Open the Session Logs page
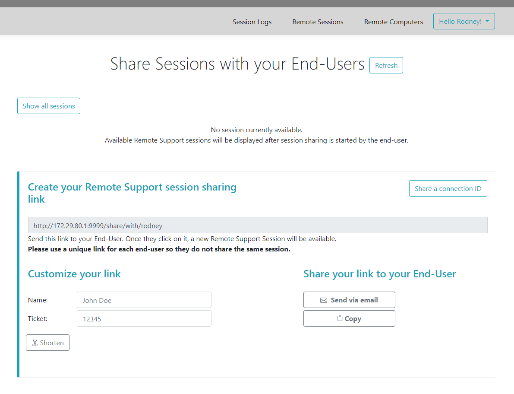 pyautogui.click(x=252, y=22)
